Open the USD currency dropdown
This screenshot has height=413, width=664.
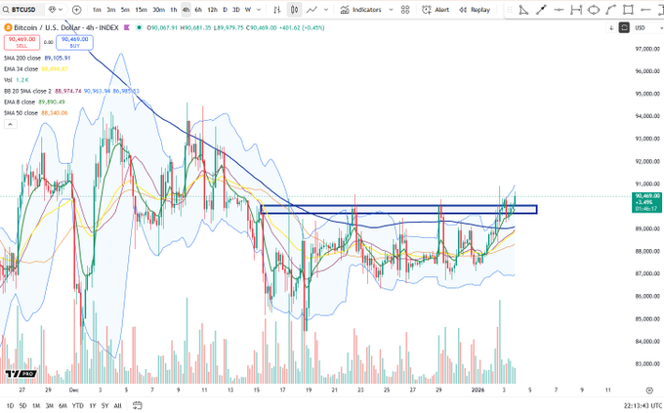[x=647, y=28]
